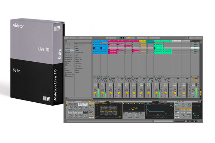Expand the Bass folder in the browser
Image resolution: width=215 pixels, height=143 pixels.
pos(77,47)
